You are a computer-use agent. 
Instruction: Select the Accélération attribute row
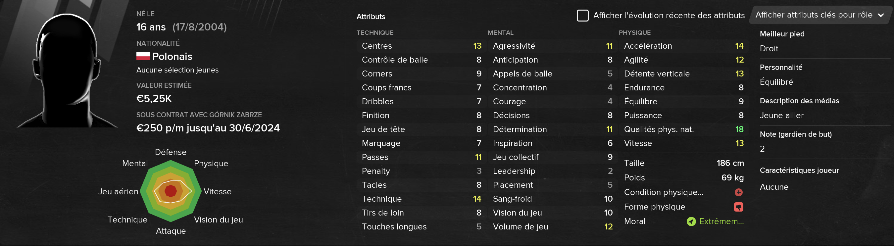[x=683, y=46]
